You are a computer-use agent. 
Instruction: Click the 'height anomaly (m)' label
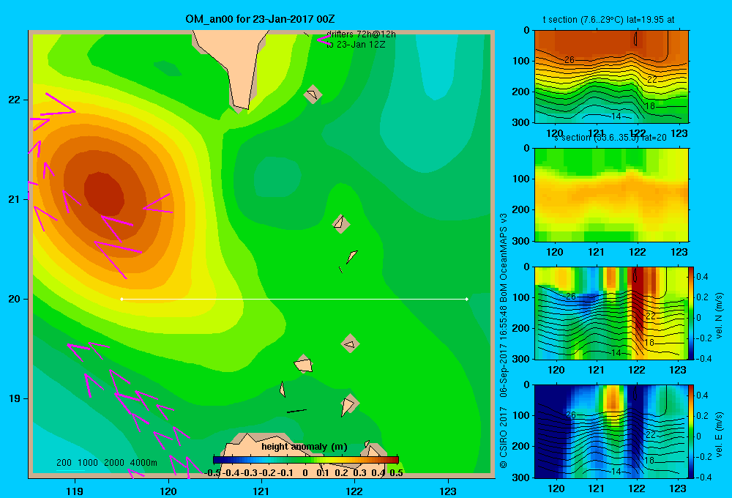305,447
